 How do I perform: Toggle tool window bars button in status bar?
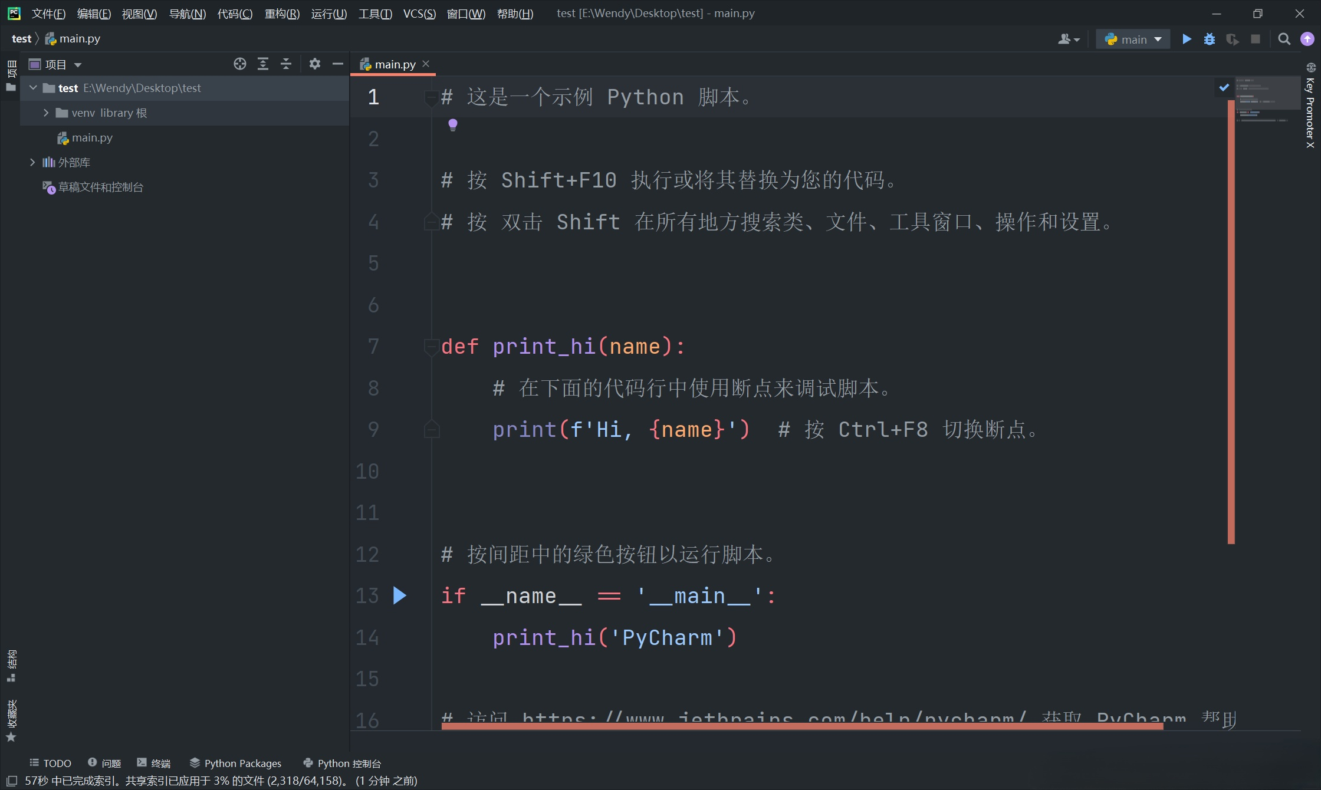(x=11, y=781)
